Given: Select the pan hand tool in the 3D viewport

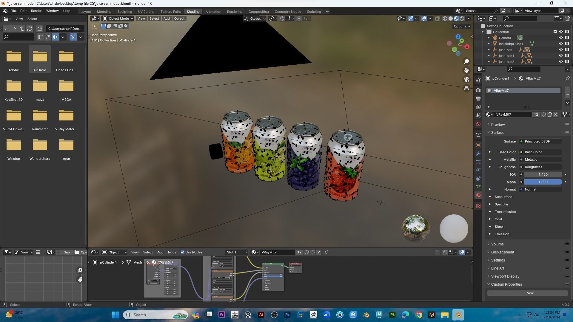Looking at the screenshot, I should pyautogui.click(x=466, y=70).
